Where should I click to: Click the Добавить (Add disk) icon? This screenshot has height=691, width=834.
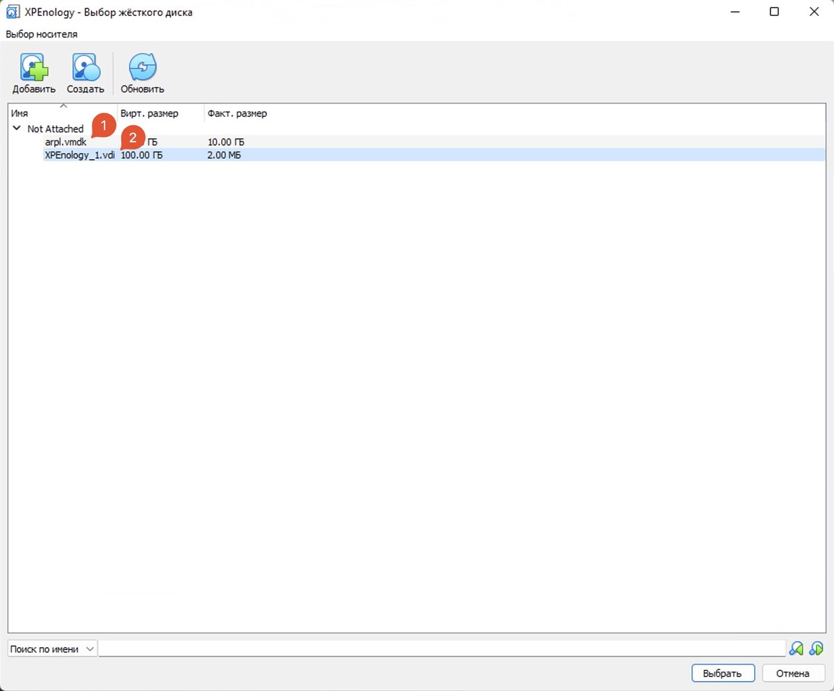(34, 67)
